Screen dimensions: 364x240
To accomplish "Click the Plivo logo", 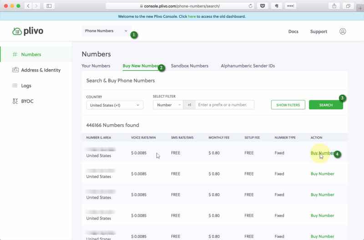I will coord(28,31).
